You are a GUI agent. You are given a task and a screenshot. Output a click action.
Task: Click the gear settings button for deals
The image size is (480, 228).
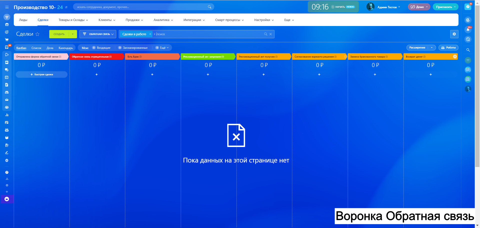(x=454, y=34)
